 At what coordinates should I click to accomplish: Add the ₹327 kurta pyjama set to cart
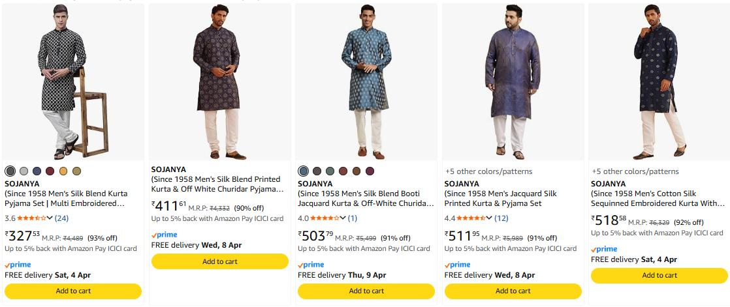pyautogui.click(x=73, y=291)
